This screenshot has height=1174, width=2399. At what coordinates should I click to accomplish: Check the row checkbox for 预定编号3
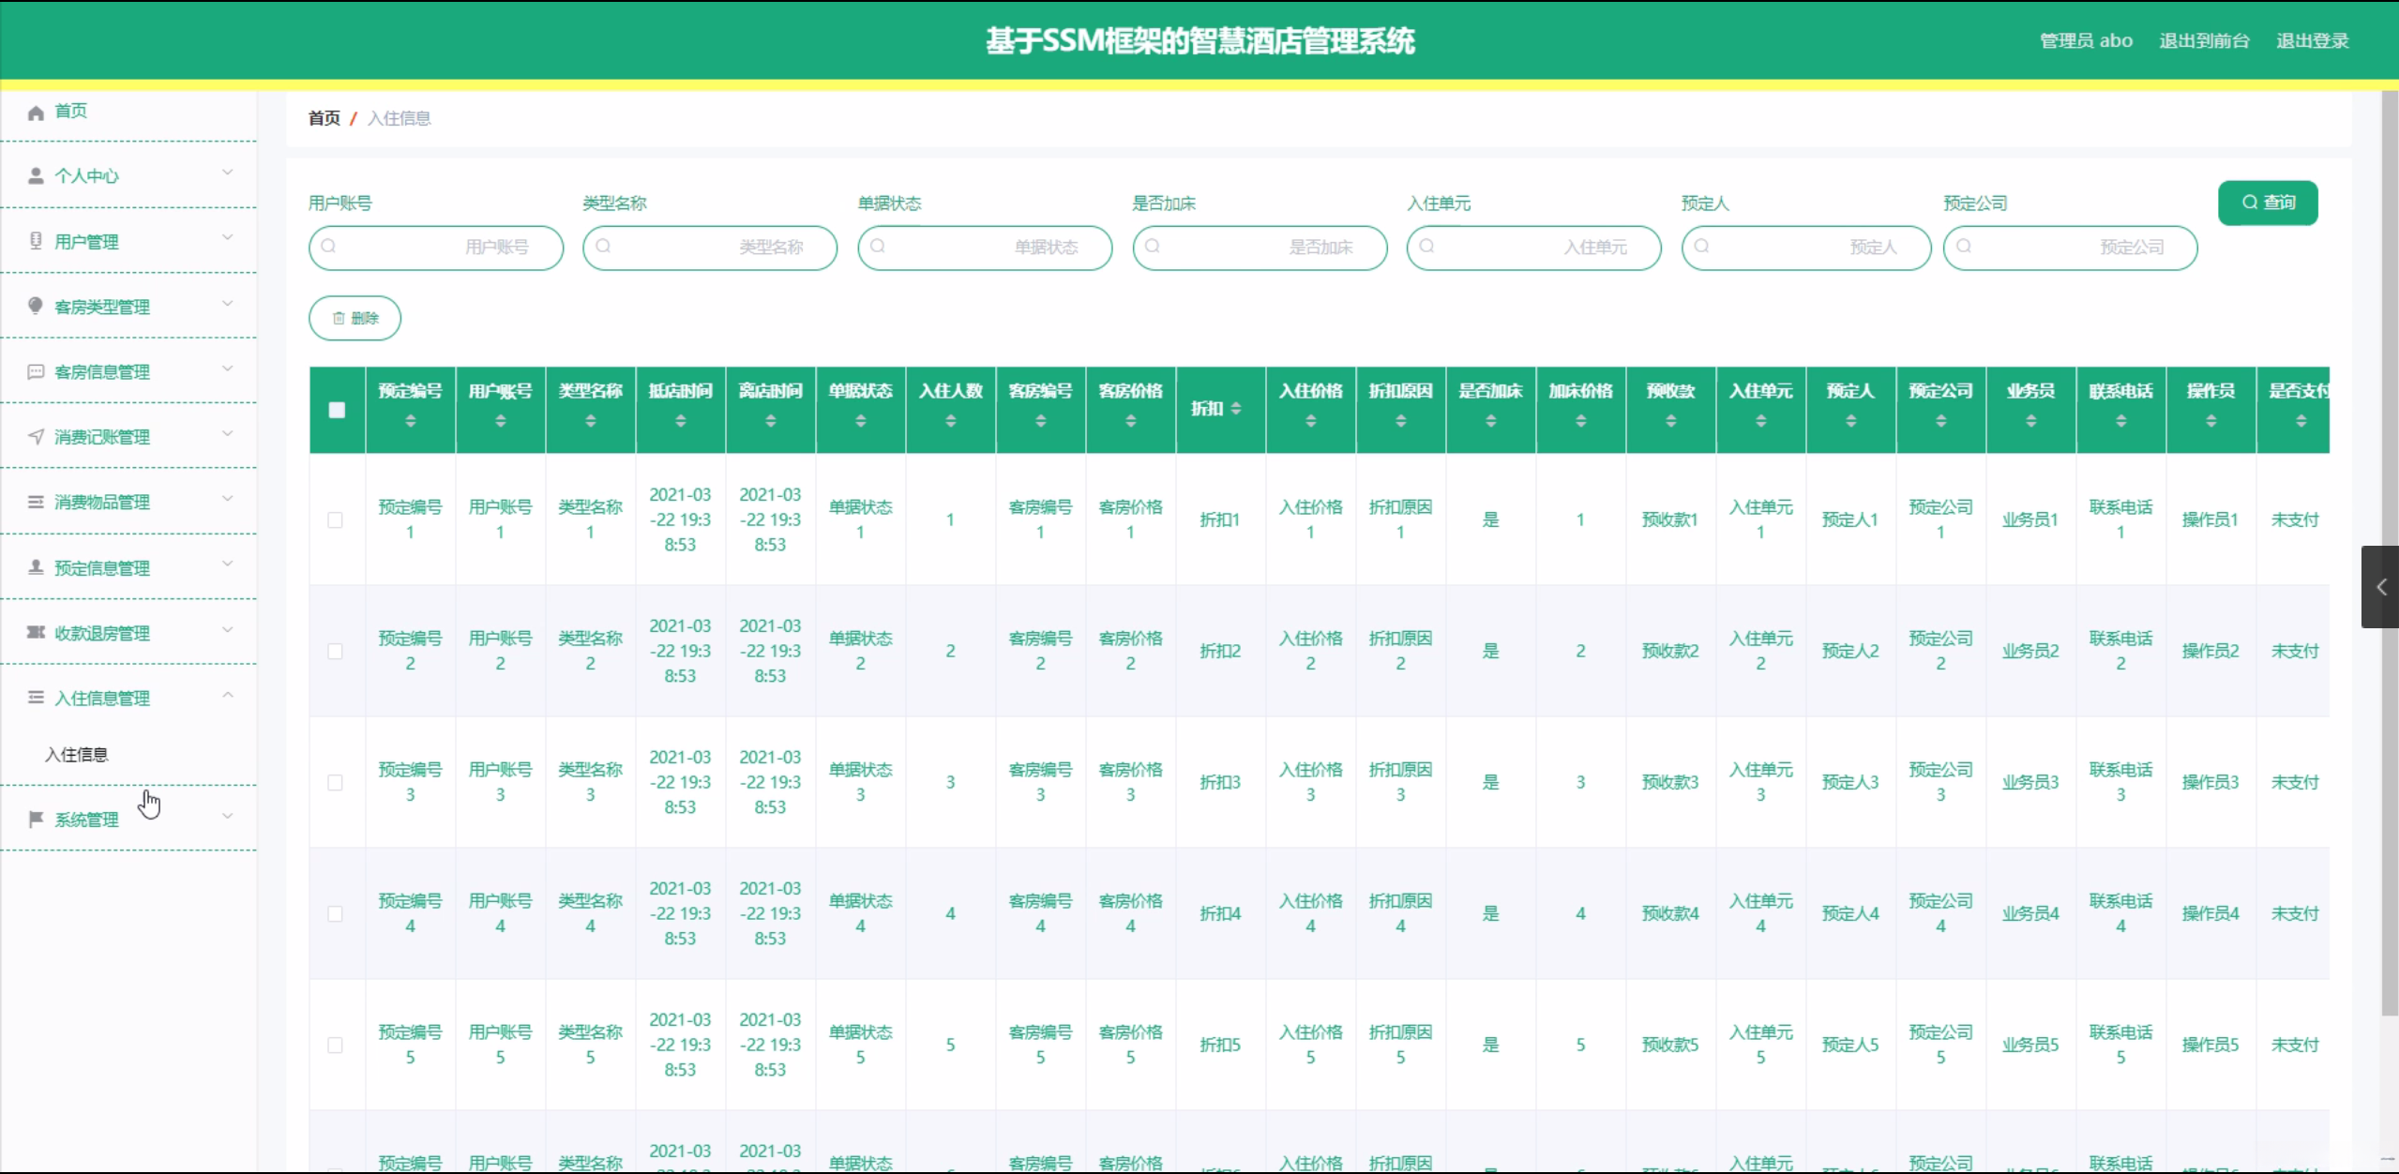(x=335, y=782)
